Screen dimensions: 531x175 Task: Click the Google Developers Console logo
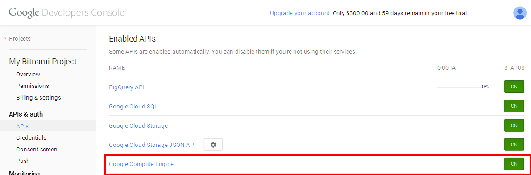coord(67,13)
